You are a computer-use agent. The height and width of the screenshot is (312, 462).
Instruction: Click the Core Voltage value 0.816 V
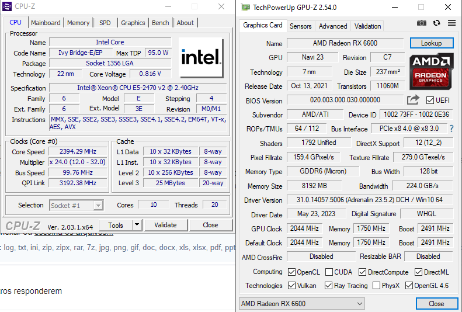150,74
